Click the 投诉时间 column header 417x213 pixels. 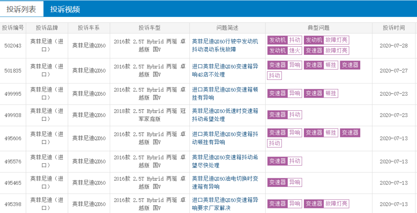(x=393, y=28)
